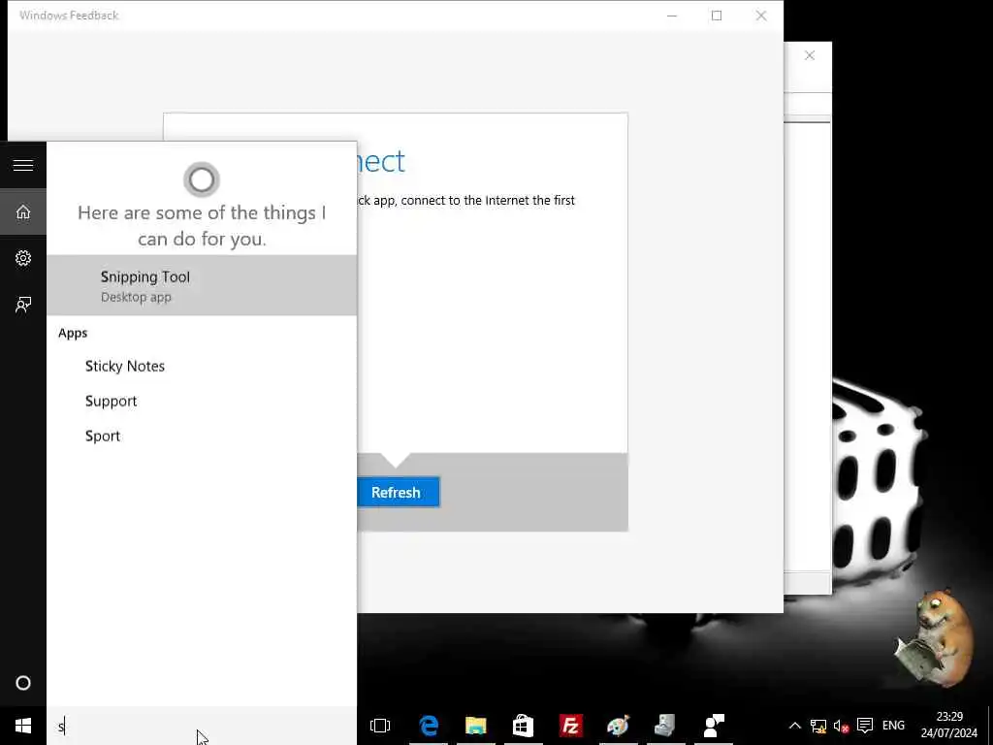This screenshot has height=745, width=993.
Task: Select the Apps category heading
Action: coord(73,333)
